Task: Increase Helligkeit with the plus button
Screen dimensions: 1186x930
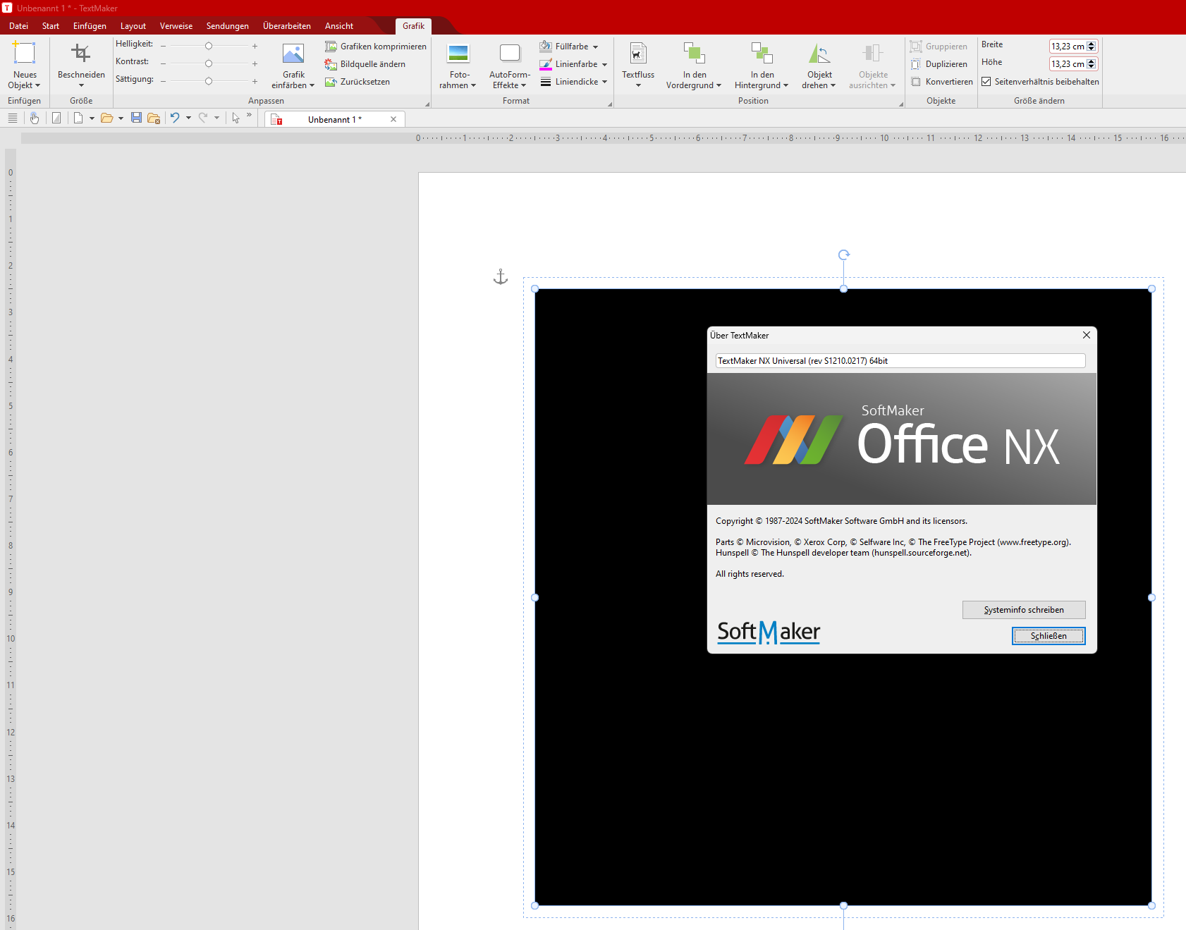Action: click(x=255, y=46)
